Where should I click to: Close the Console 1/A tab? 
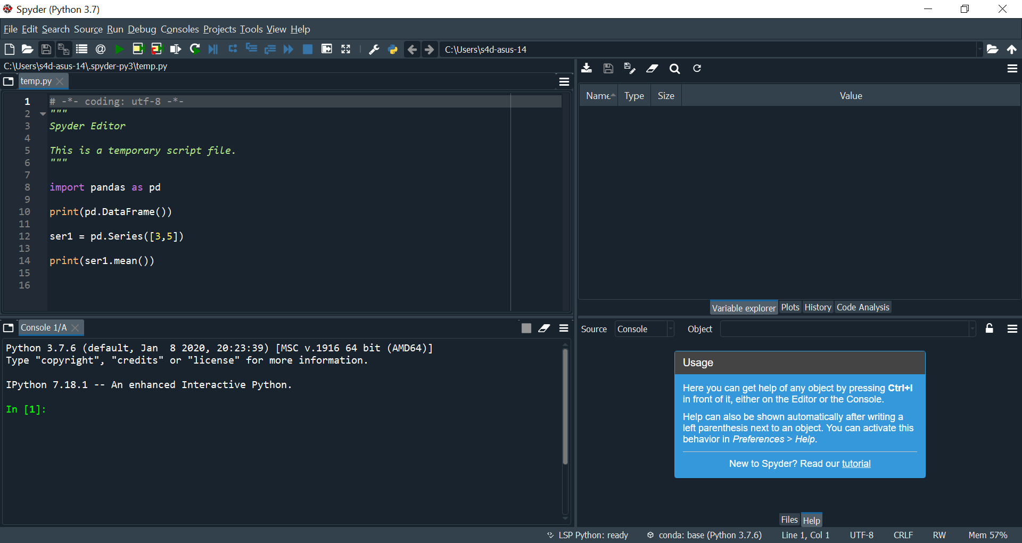click(x=75, y=328)
